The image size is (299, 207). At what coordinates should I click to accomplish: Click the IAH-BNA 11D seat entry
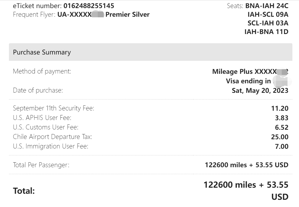coord(266,32)
